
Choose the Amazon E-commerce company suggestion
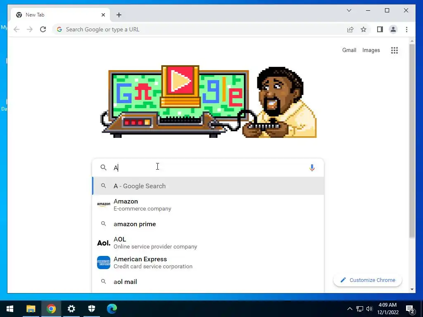[x=208, y=205]
